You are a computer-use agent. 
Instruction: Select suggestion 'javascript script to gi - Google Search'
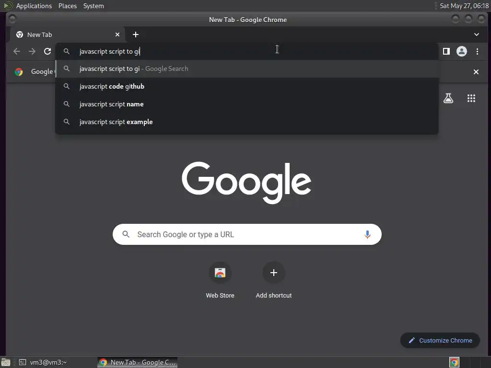(247, 69)
